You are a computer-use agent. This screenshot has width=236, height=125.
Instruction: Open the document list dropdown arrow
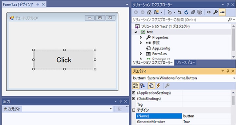coord(127,5)
